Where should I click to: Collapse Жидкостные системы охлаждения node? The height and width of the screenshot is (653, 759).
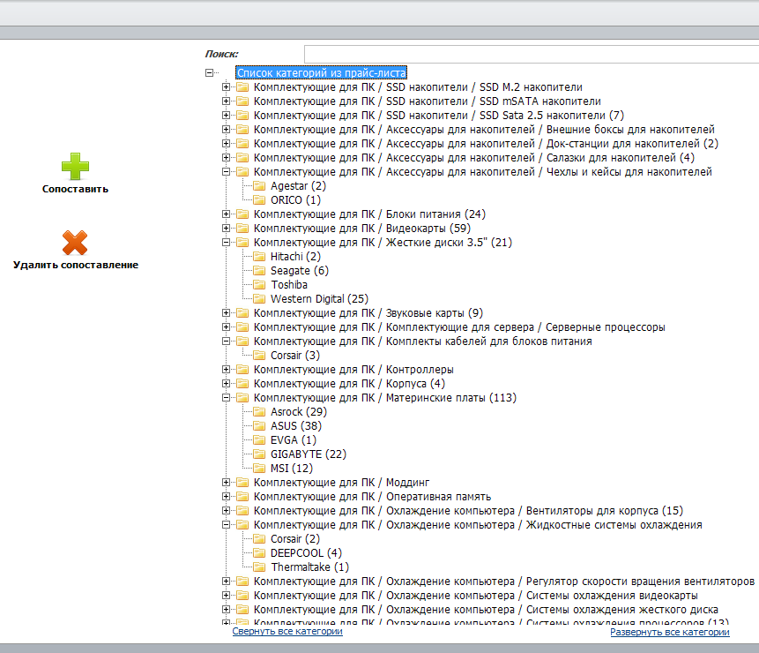click(x=226, y=525)
